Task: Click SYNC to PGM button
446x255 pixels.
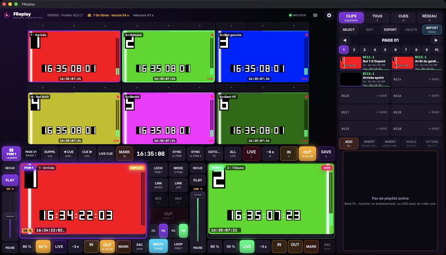Action: tap(177, 154)
